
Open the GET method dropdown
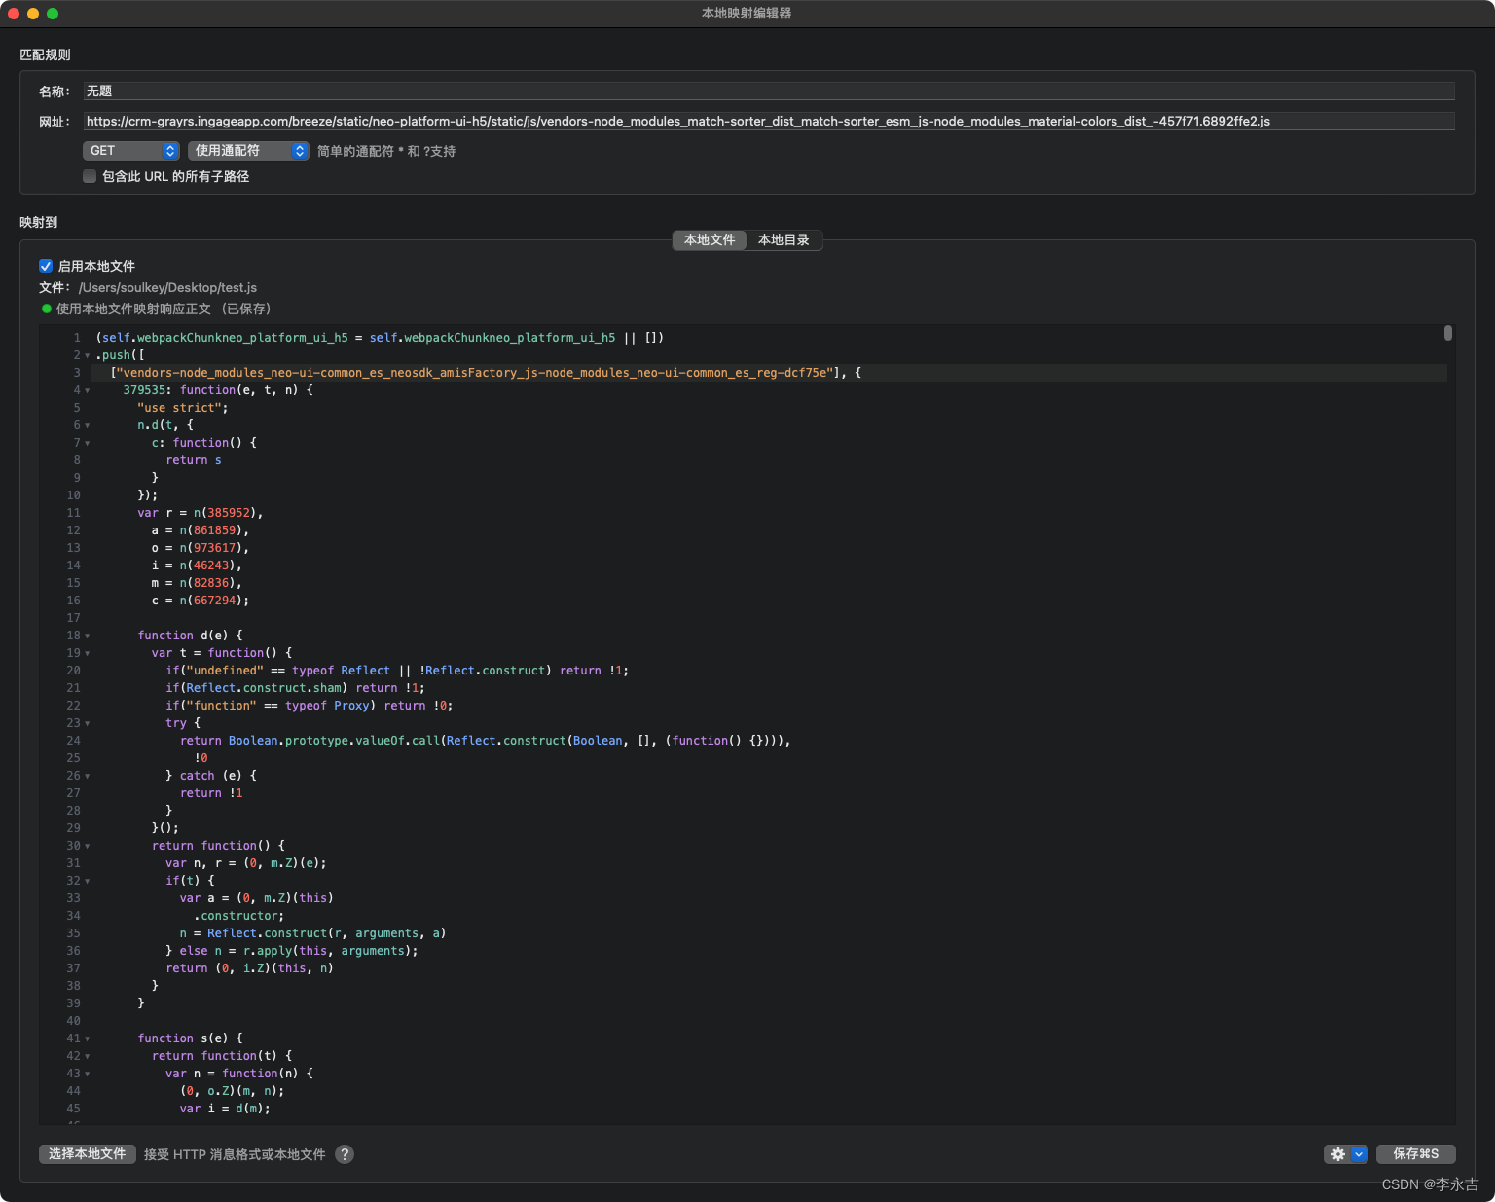click(x=130, y=151)
